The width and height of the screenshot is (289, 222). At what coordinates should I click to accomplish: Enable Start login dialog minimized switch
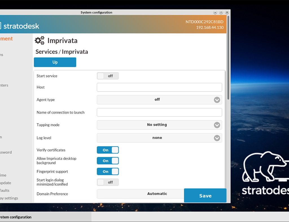[x=108, y=182]
